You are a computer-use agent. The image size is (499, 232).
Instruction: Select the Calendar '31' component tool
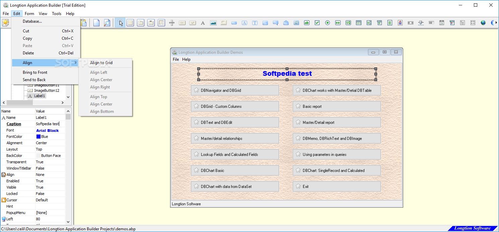coord(442,23)
